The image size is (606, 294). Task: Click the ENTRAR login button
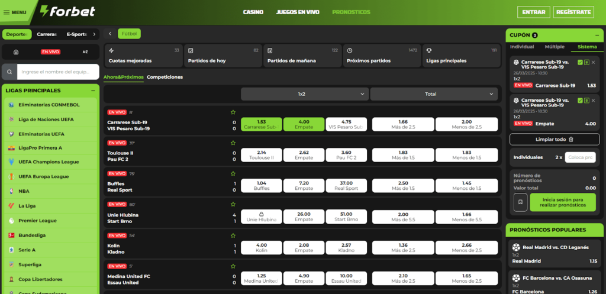click(534, 12)
